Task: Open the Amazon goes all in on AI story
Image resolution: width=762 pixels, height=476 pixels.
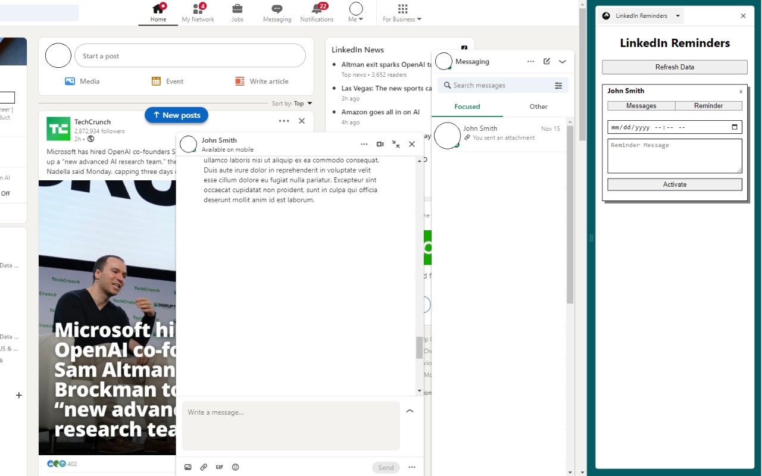Action: click(380, 112)
